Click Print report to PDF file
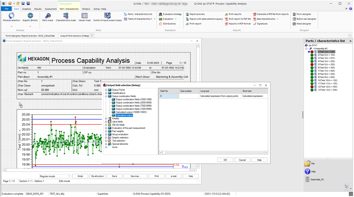The image size is (354, 197). [x=238, y=19]
